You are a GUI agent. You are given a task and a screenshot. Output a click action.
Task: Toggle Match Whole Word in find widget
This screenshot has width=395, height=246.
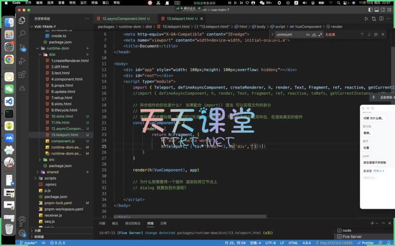point(314,34)
